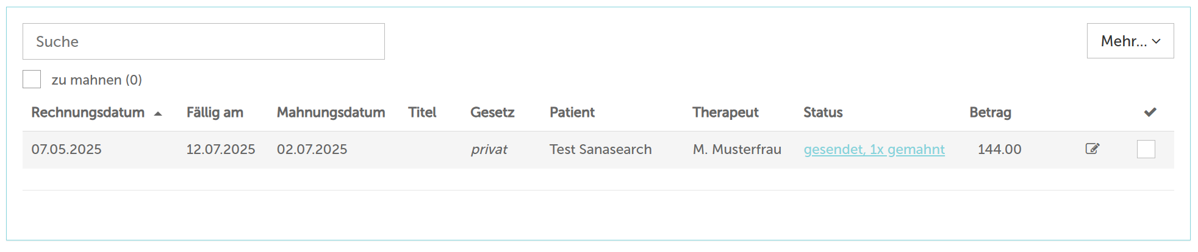This screenshot has width=1198, height=252.
Task: Sort by the Gesetz column header
Action: (x=492, y=113)
